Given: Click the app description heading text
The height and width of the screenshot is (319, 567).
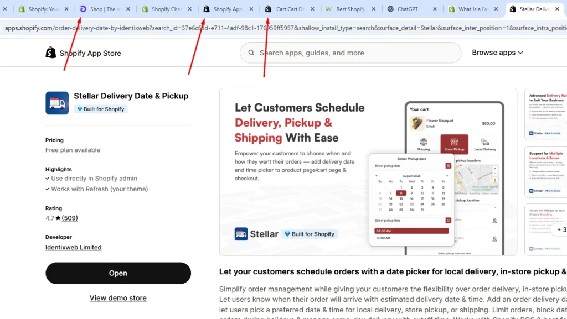Looking at the screenshot, I should 393,271.
